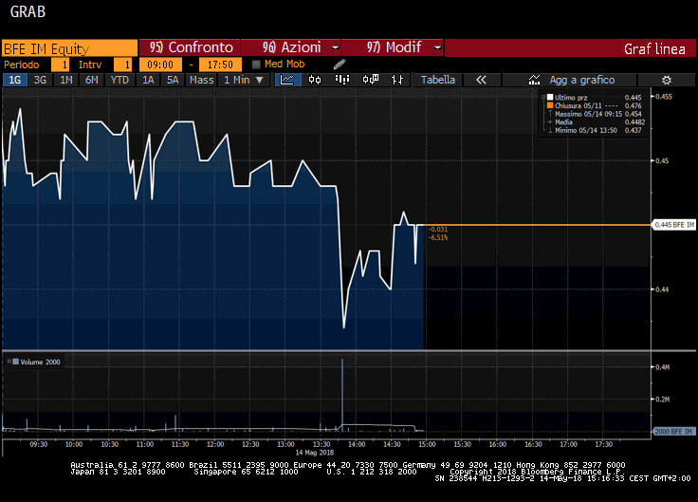Screen dimensions: 698x502
Task: Click the 0.445 BFE IM price tag
Action: click(674, 225)
